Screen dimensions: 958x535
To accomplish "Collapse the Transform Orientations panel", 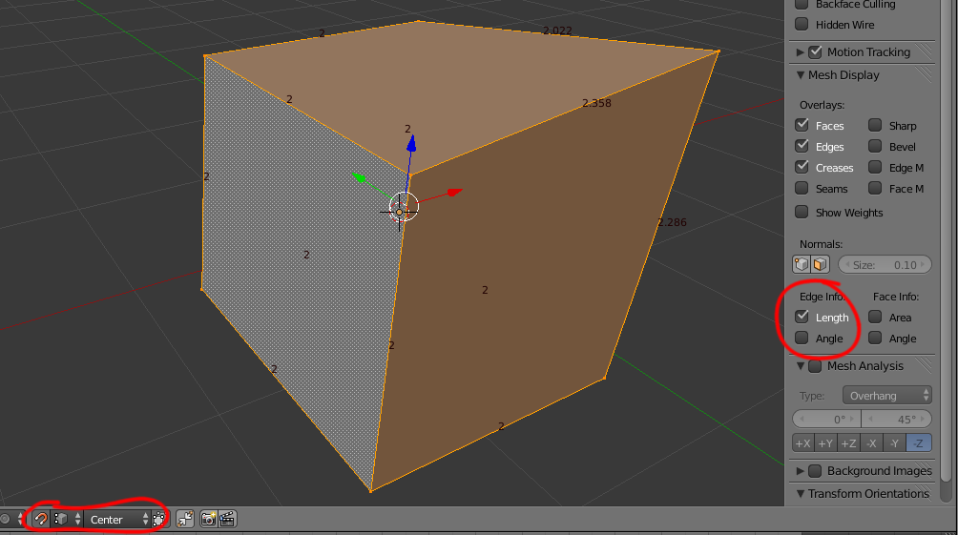I will click(800, 493).
